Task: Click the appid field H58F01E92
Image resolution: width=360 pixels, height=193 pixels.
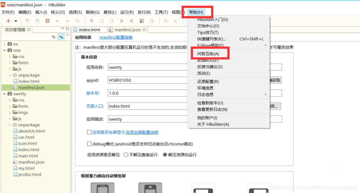Action: [148, 80]
